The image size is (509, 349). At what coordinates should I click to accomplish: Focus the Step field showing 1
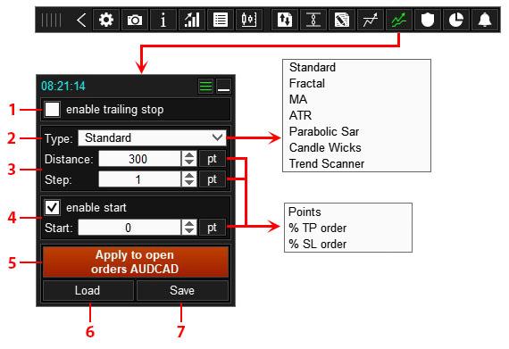[x=139, y=179]
